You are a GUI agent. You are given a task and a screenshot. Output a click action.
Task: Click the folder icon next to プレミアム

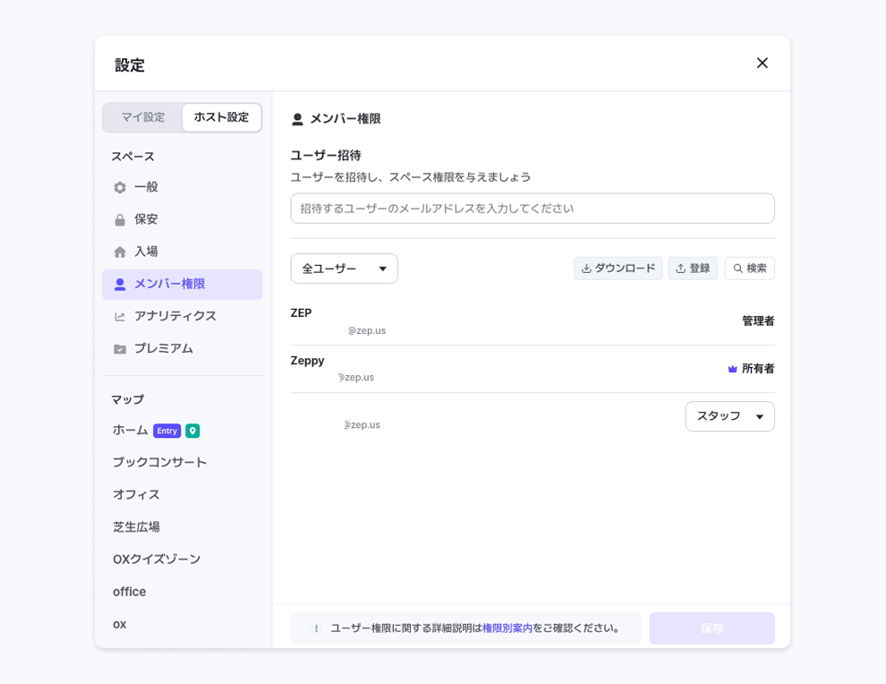point(120,349)
